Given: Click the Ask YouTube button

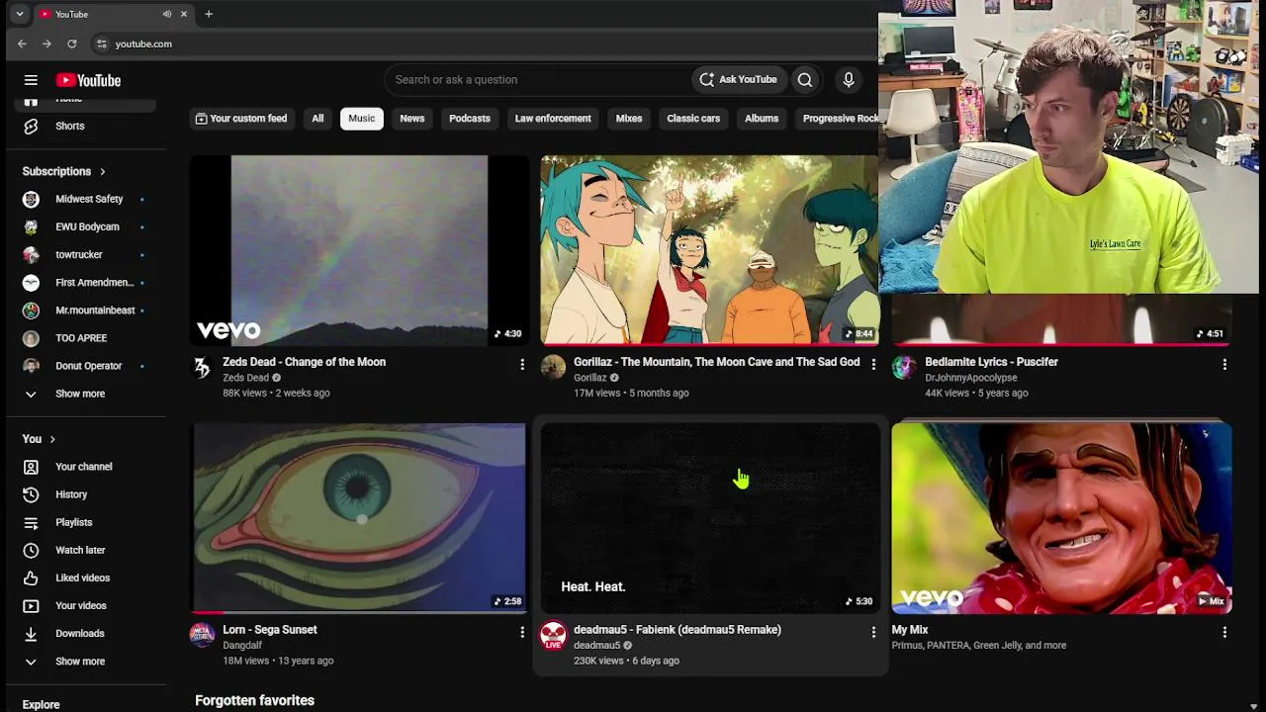Looking at the screenshot, I should pos(739,80).
